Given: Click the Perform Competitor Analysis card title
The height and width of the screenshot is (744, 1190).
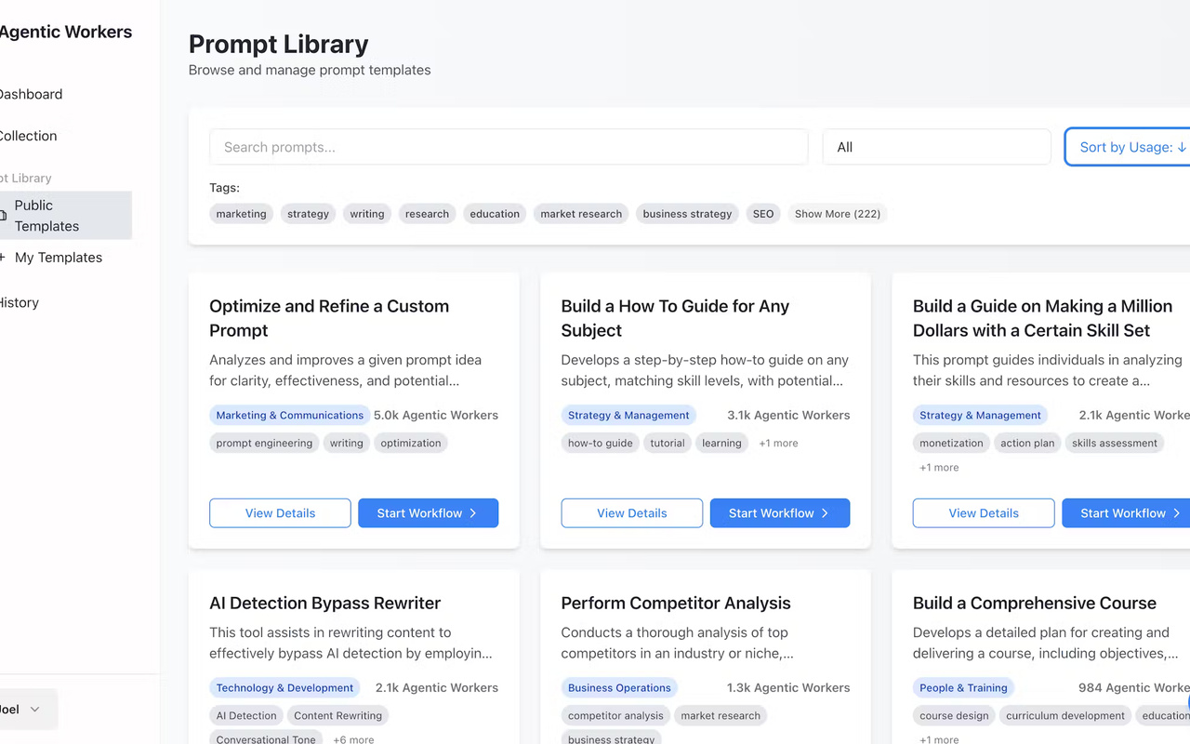Looking at the screenshot, I should [676, 604].
